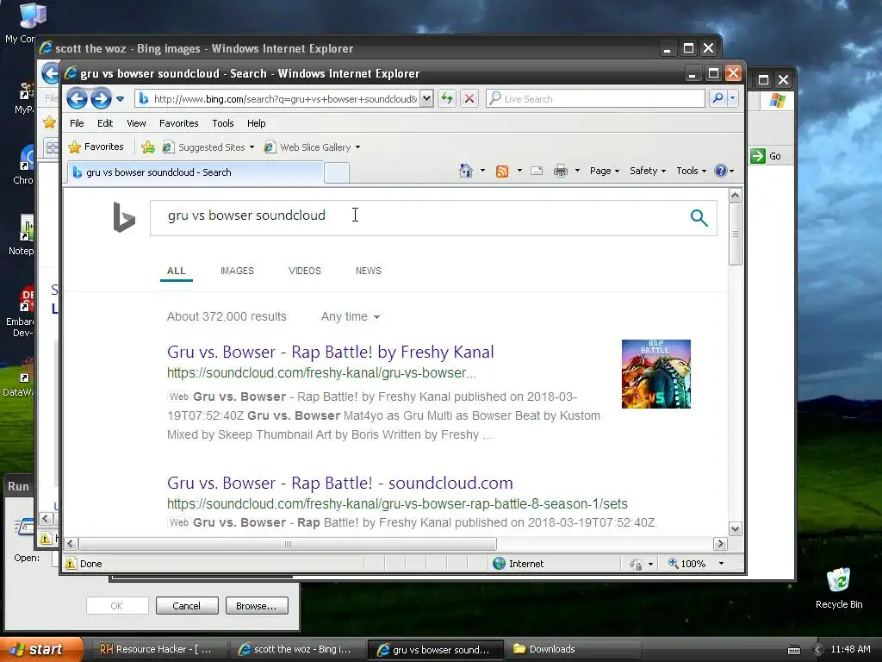
Task: Click the Read Mail envelope icon
Action: 537,171
